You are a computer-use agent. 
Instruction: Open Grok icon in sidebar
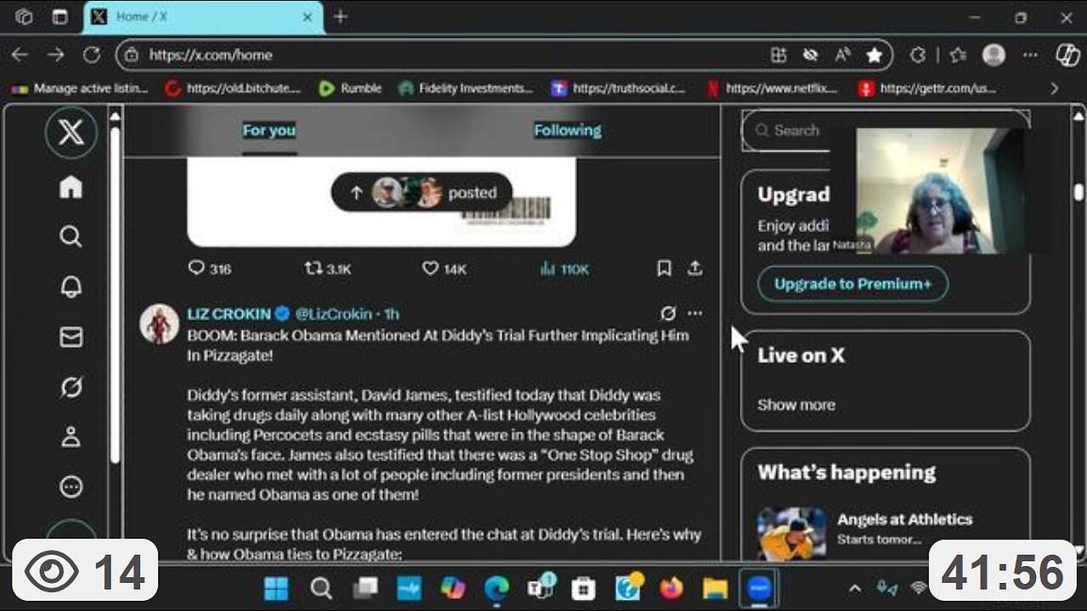[71, 387]
